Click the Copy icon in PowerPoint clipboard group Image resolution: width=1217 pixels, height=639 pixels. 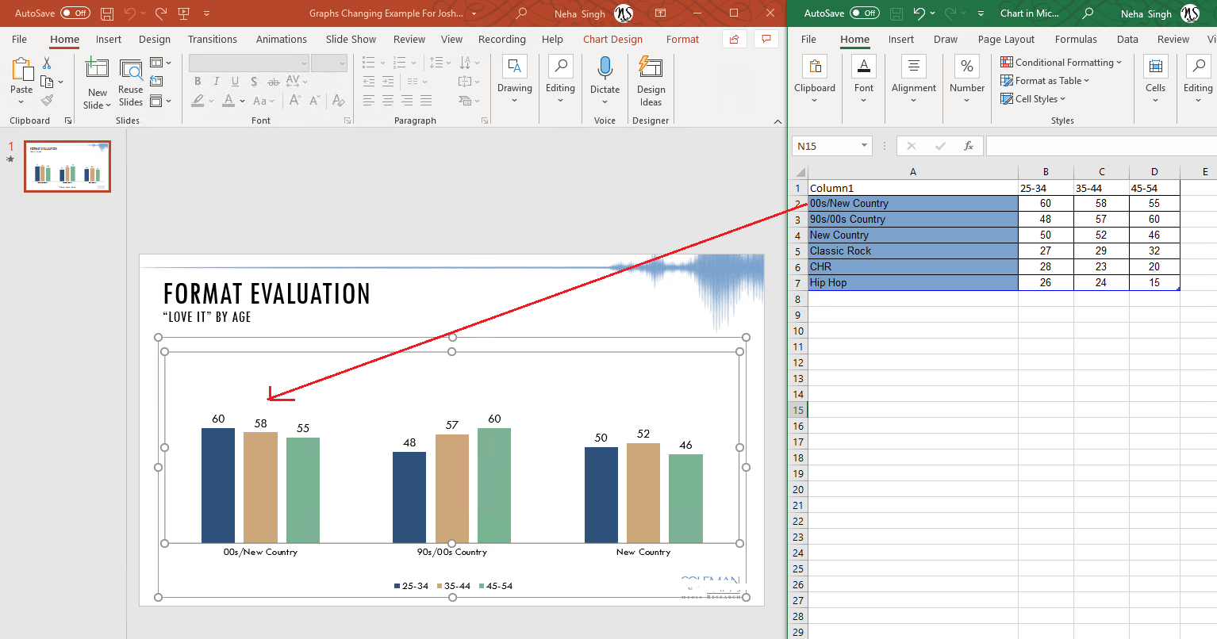(x=47, y=82)
